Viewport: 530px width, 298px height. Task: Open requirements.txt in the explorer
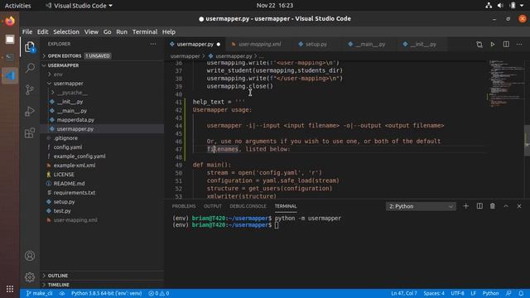click(102, 193)
